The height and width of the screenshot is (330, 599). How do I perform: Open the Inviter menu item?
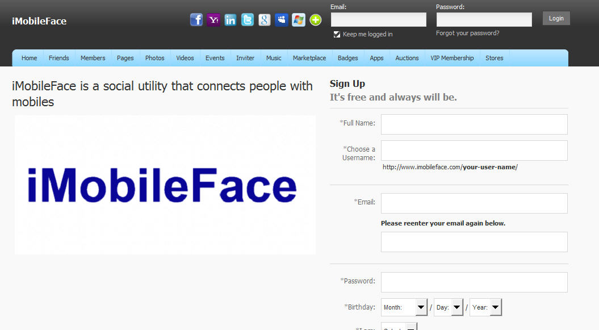point(245,58)
